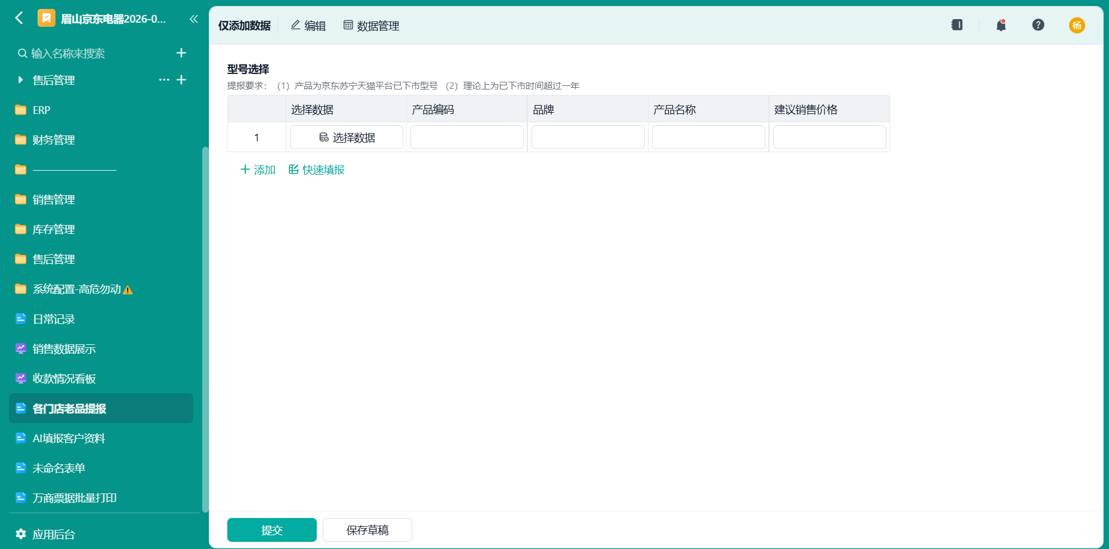
Task: Click the sidebar vertical scrollbar
Action: point(205,328)
